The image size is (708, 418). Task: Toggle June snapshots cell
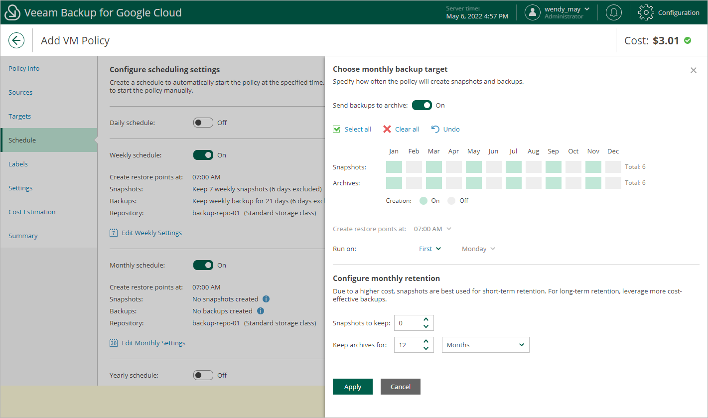494,167
